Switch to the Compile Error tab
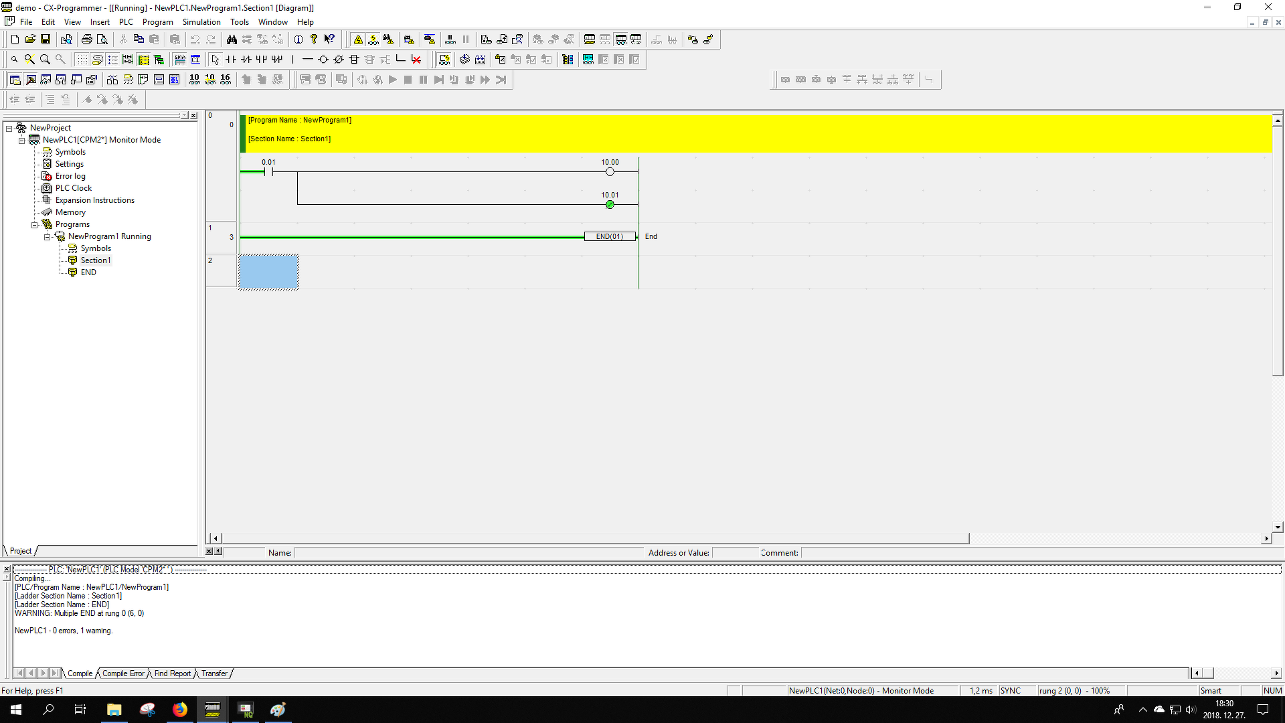The image size is (1285, 723). [x=123, y=673]
